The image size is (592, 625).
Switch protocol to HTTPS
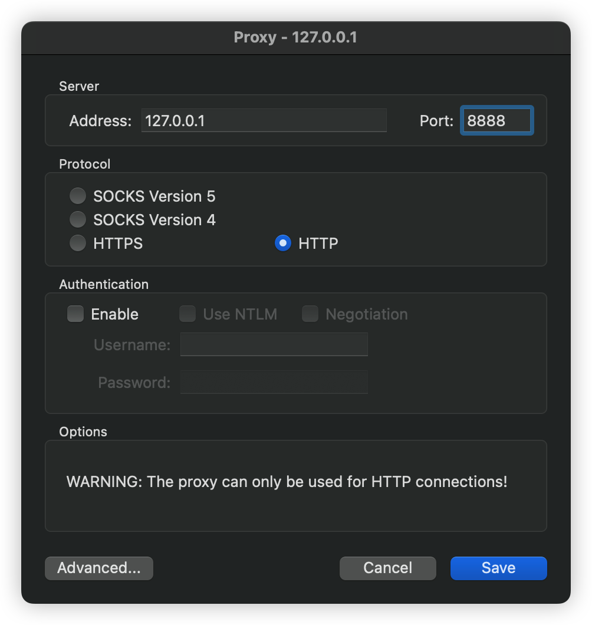click(x=78, y=244)
